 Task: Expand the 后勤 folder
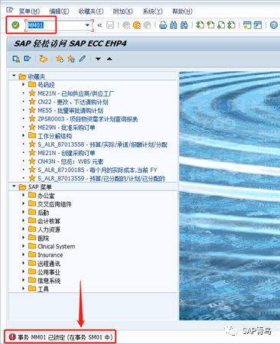[x=24, y=212]
